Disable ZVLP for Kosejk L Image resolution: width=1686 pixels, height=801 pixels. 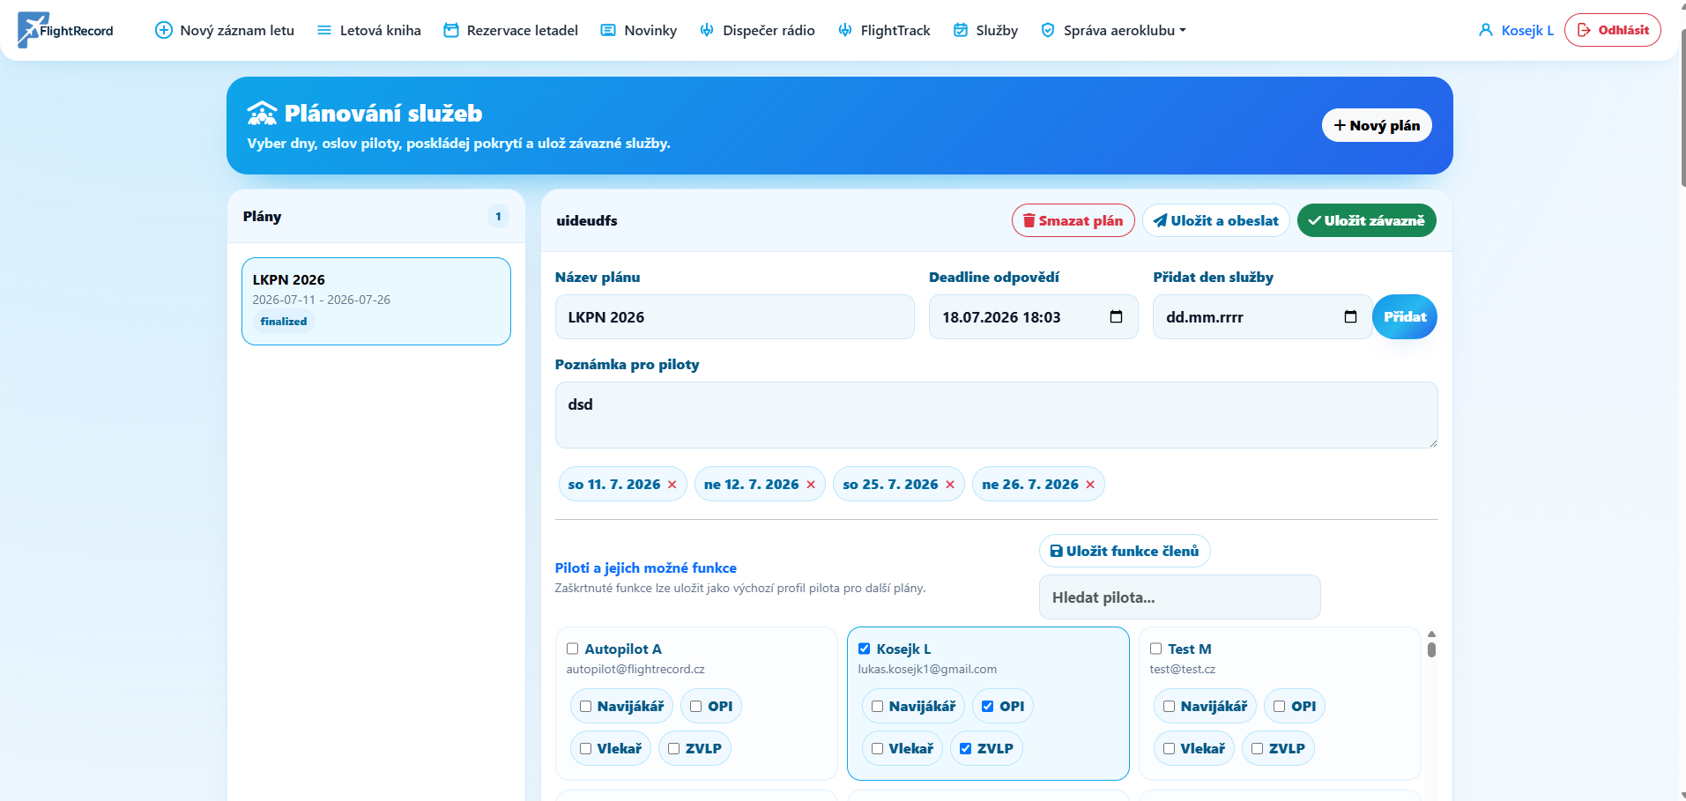tap(966, 749)
